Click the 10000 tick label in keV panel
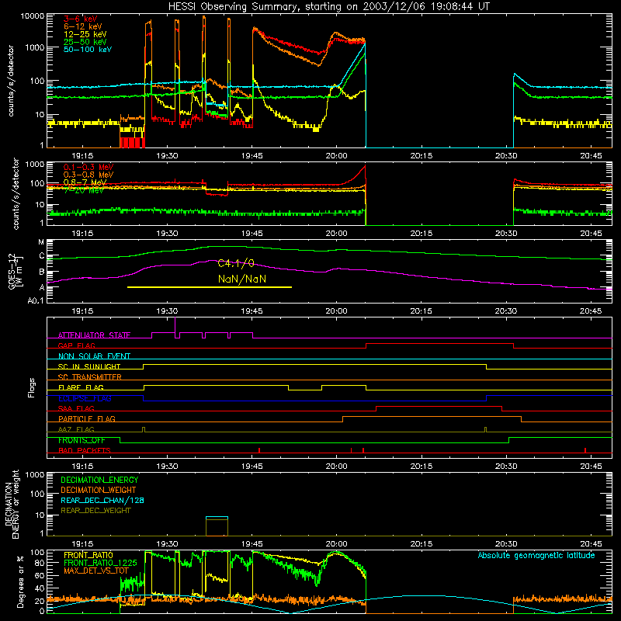Screen dimensions: 621x621 [x=33, y=16]
